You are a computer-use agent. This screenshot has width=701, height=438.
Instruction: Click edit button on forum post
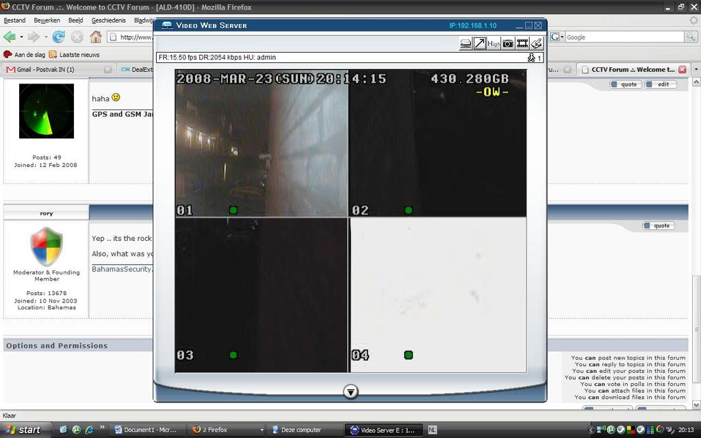661,84
